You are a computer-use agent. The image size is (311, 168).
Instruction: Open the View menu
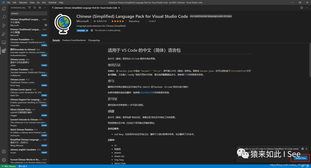tap(32, 3)
